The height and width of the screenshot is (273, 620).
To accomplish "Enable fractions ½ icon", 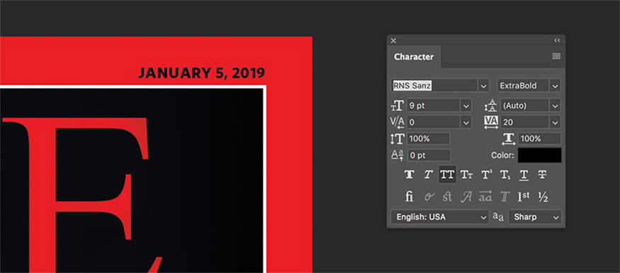I will [543, 196].
